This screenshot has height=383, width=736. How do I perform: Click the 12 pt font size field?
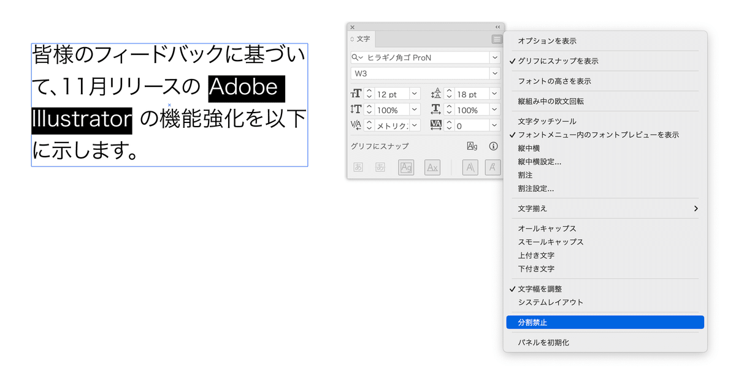click(391, 94)
